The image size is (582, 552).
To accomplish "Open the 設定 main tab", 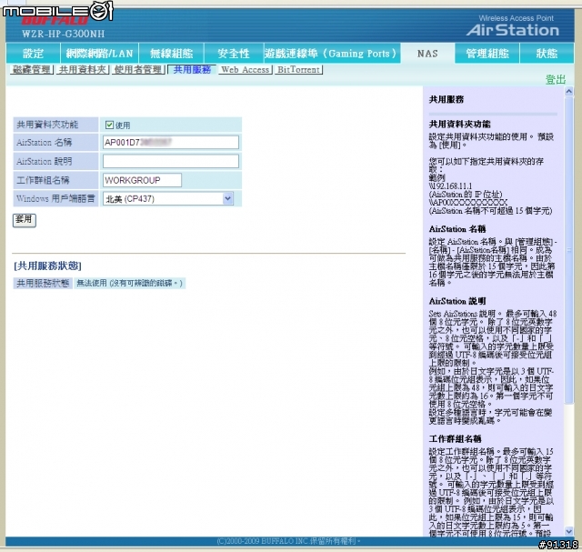I will point(33,54).
